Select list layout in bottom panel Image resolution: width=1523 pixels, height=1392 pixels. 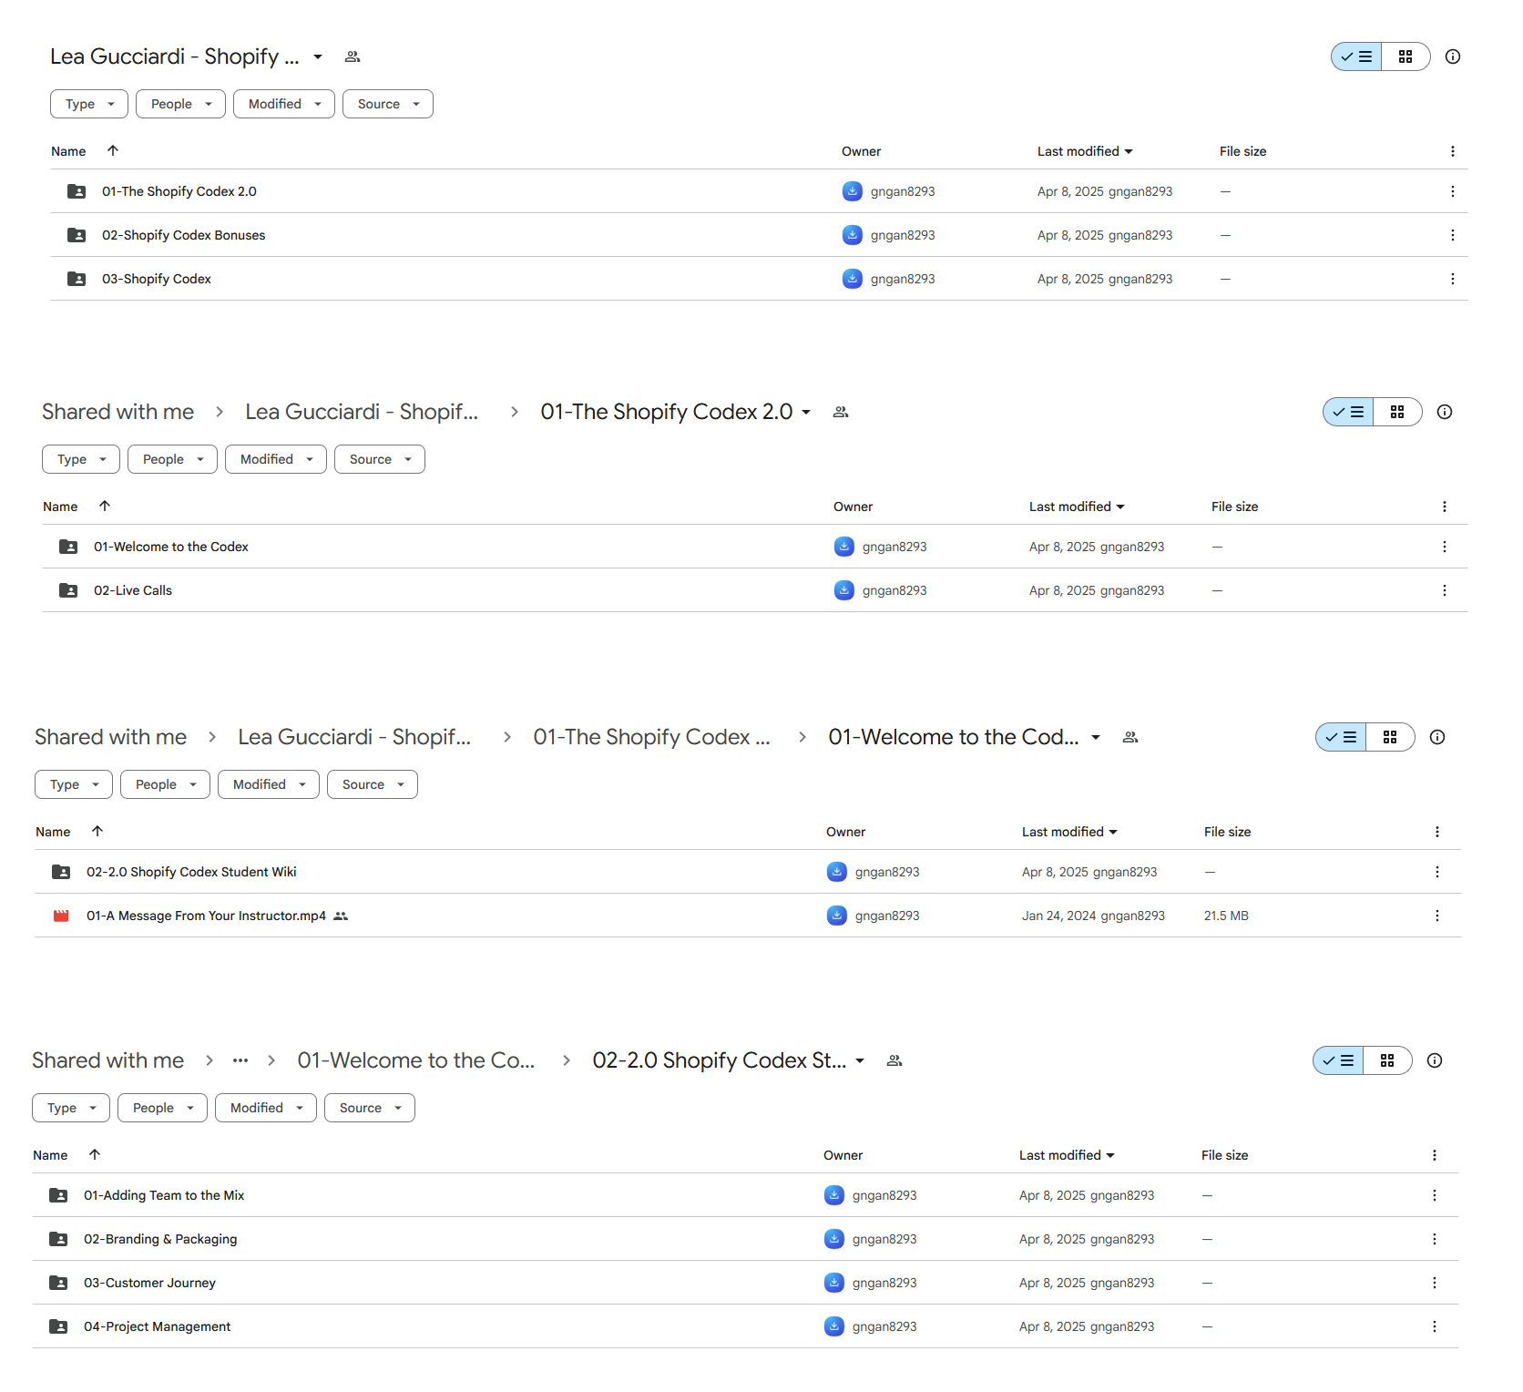point(1338,1060)
